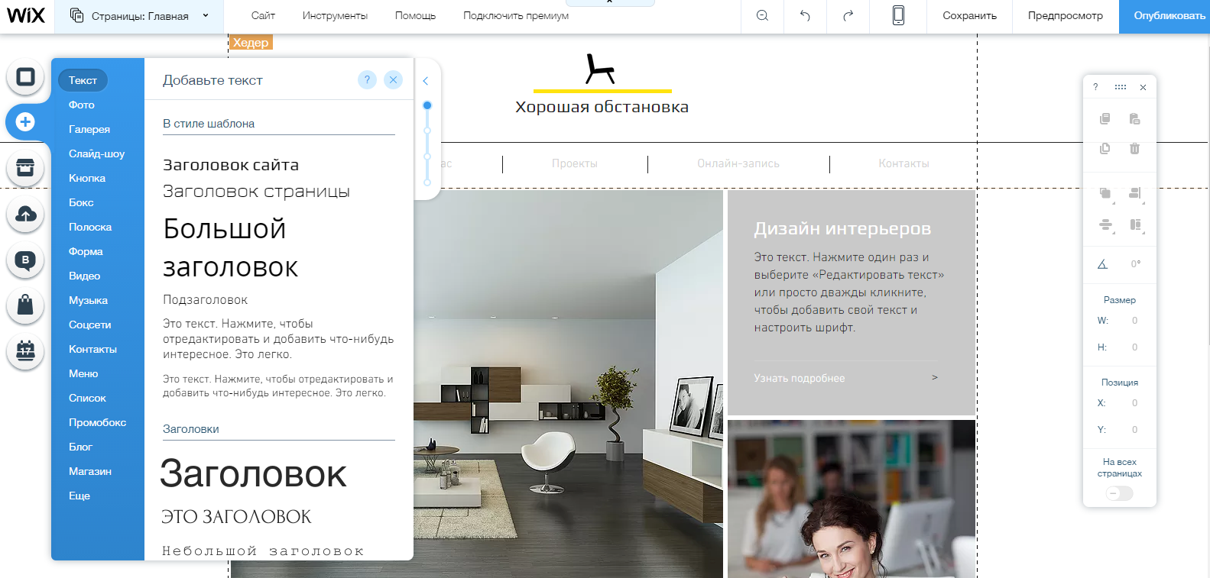Close the floating editor toolbar
This screenshot has height=578, width=1210.
coord(1143,87)
